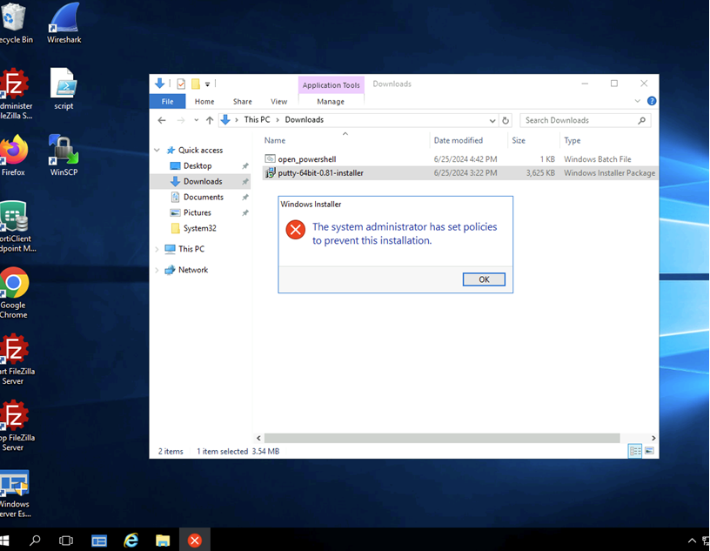Select the open_powershell batch file

coord(306,159)
